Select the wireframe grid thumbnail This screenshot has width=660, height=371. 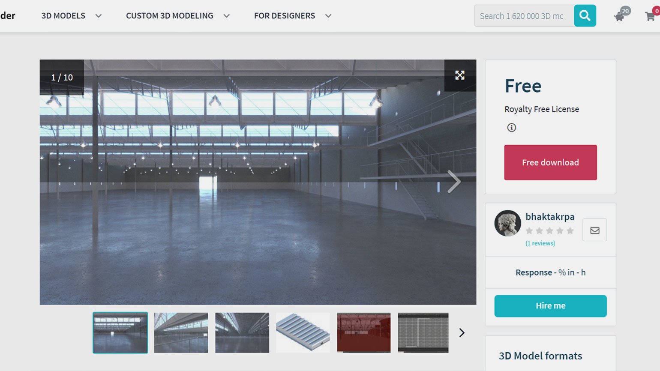423,333
